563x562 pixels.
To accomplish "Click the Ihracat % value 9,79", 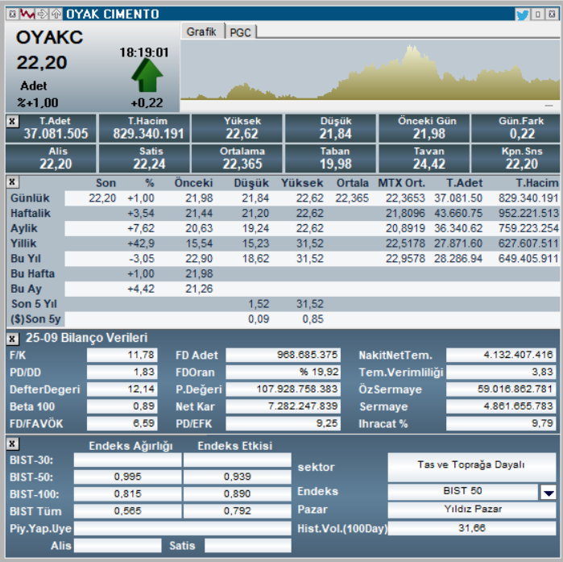I will coord(501,423).
